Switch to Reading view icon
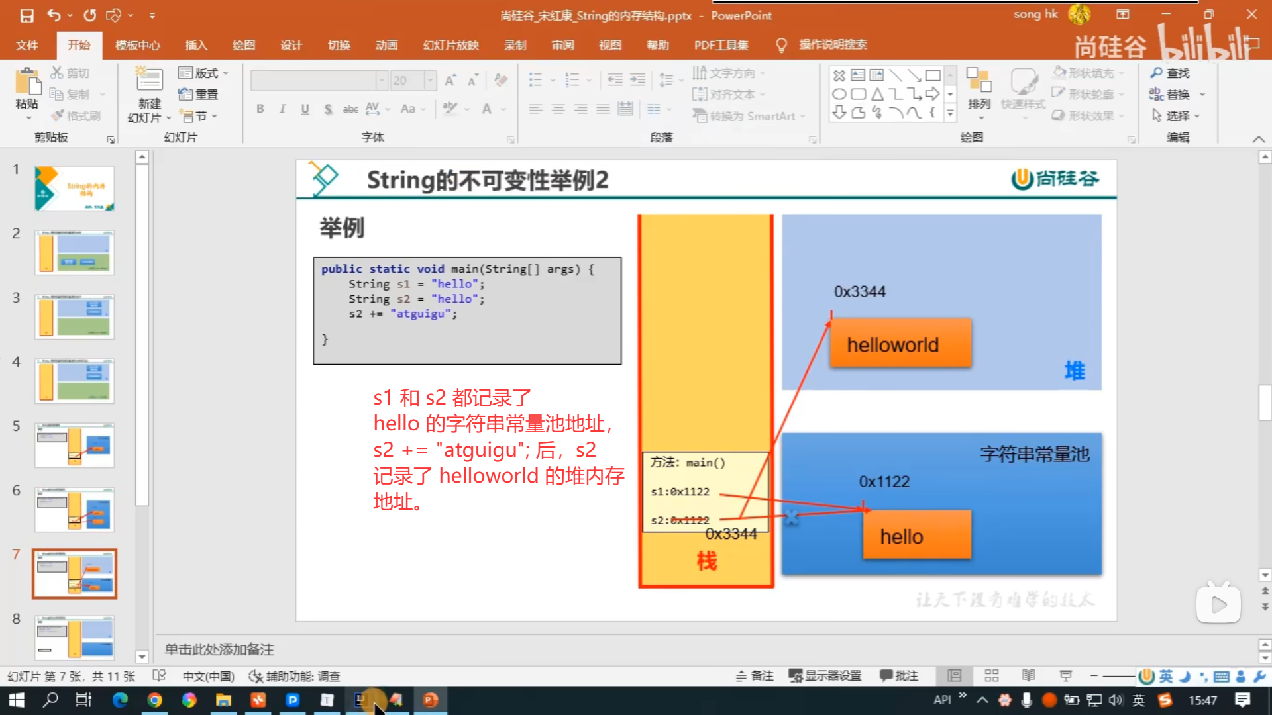 point(1028,675)
